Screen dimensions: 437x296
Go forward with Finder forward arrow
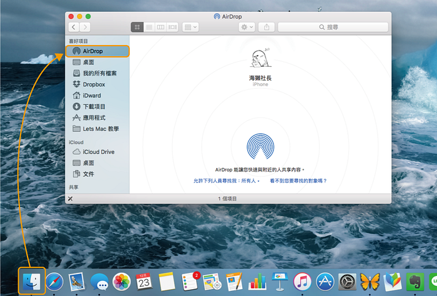(x=85, y=27)
